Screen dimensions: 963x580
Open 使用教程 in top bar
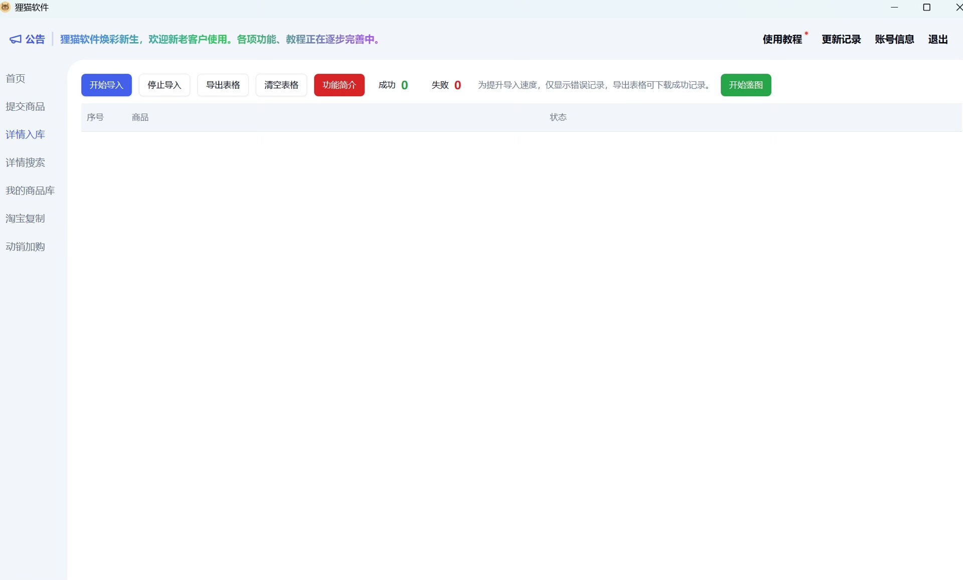[x=782, y=39]
